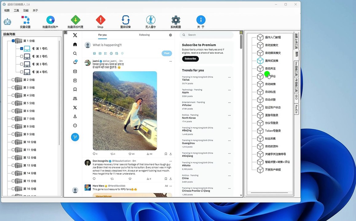Click the blue compose post feather button

pyautogui.click(x=75, y=137)
